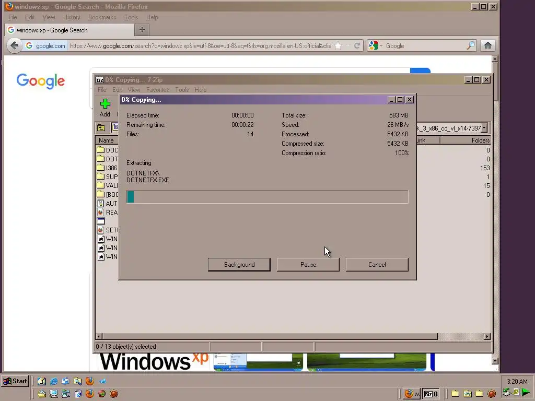Screen dimensions: 535x401
Task: Pause the 7-Zip extraction
Action: 308,265
